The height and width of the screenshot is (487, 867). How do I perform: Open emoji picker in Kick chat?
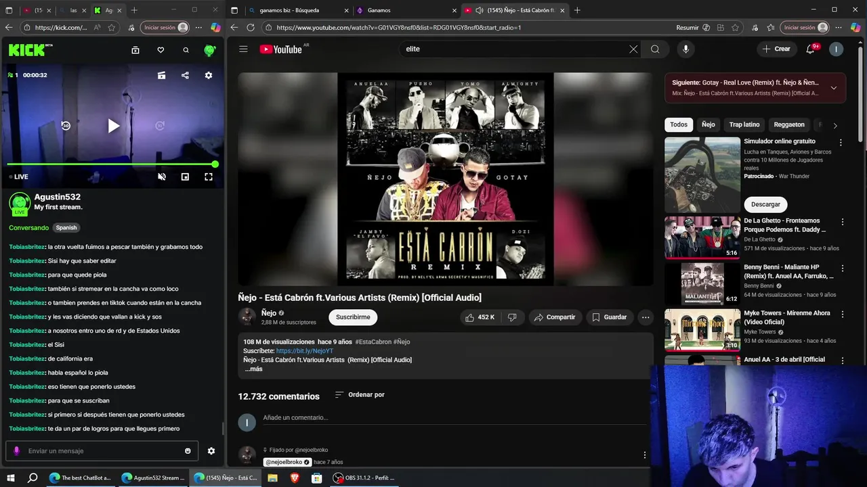click(188, 451)
